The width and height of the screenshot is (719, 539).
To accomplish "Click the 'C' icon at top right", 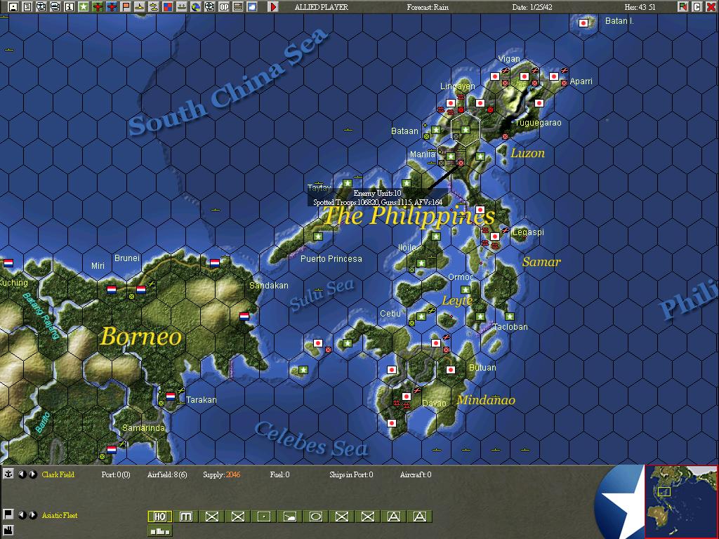I will pyautogui.click(x=697, y=7).
